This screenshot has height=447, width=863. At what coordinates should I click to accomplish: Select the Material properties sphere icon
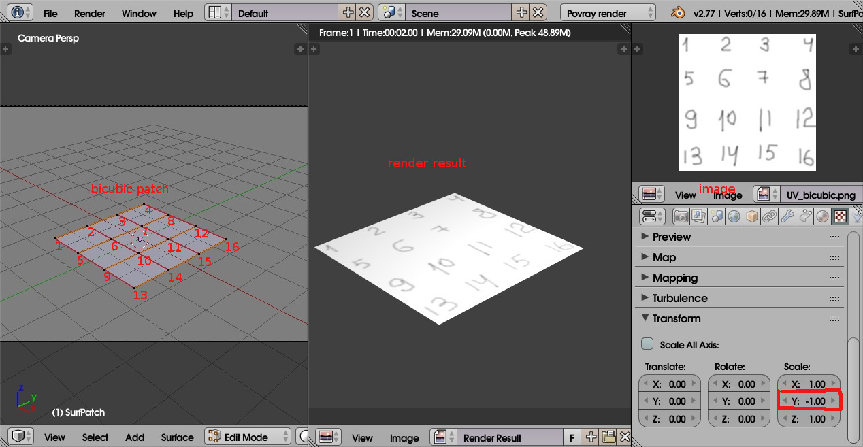coord(823,216)
